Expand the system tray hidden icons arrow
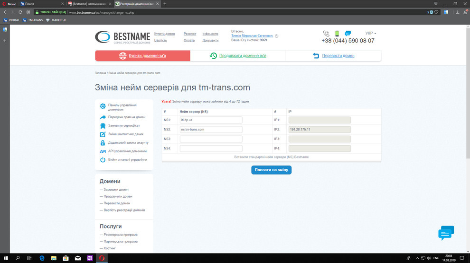The width and height of the screenshot is (470, 263). point(417,258)
